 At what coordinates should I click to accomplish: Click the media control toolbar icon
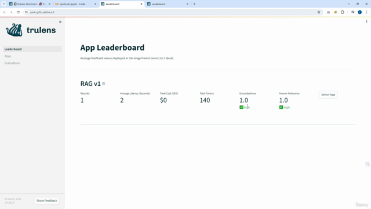click(x=352, y=12)
